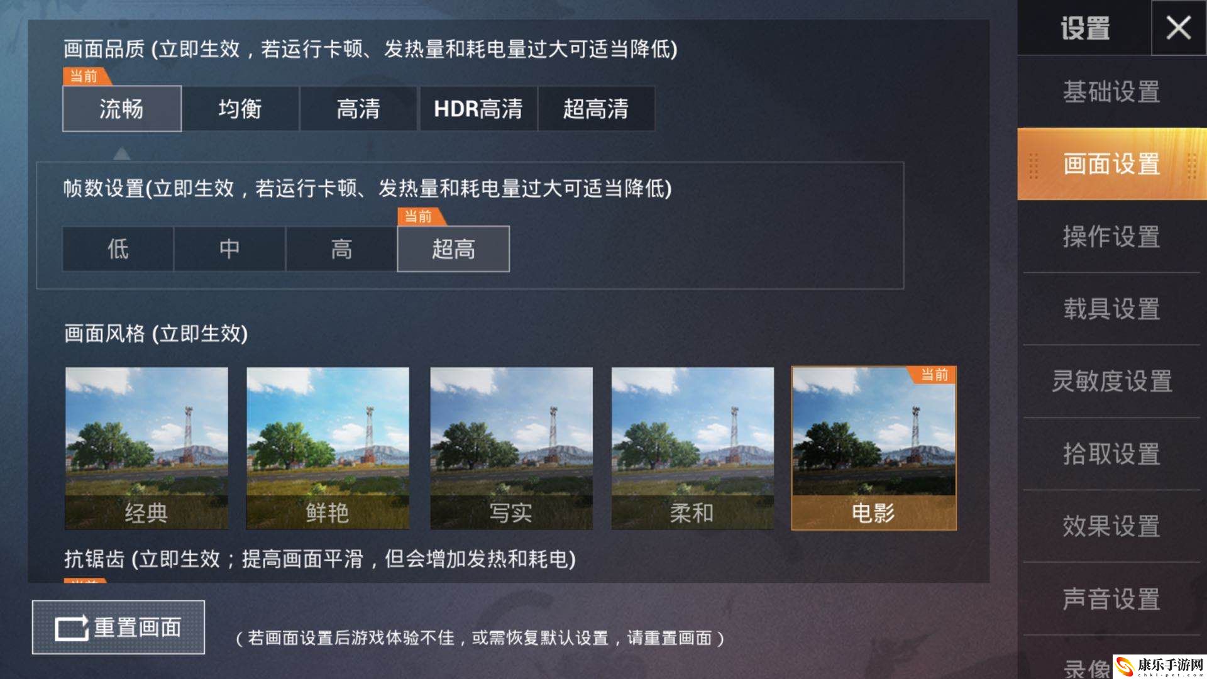Open the 灵敏度设置 sidebar tab
The image size is (1207, 679).
click(x=1111, y=382)
